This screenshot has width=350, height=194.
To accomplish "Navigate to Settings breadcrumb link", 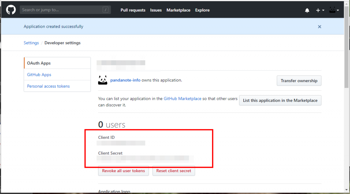I will click(31, 43).
